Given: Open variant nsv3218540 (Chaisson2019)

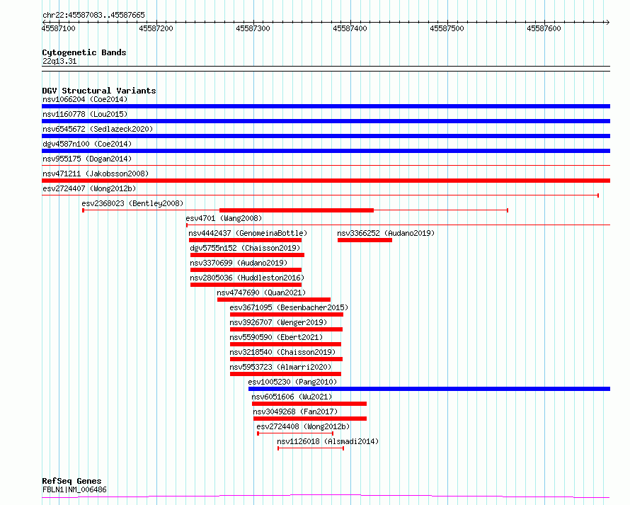Looking at the screenshot, I should pyautogui.click(x=282, y=352).
